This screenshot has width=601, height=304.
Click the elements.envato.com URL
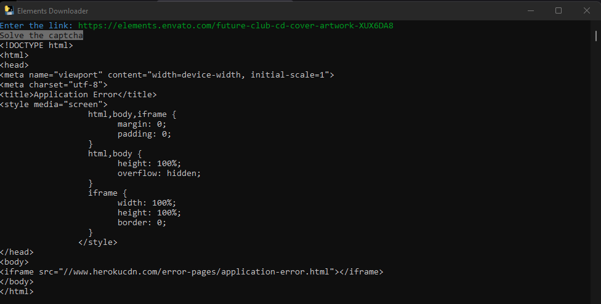coord(235,26)
